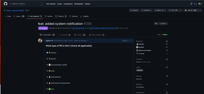Open Pull requests in top navigation

pos(51,4)
